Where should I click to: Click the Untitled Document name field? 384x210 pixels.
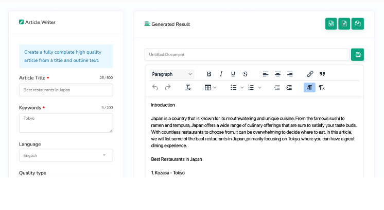tap(247, 55)
